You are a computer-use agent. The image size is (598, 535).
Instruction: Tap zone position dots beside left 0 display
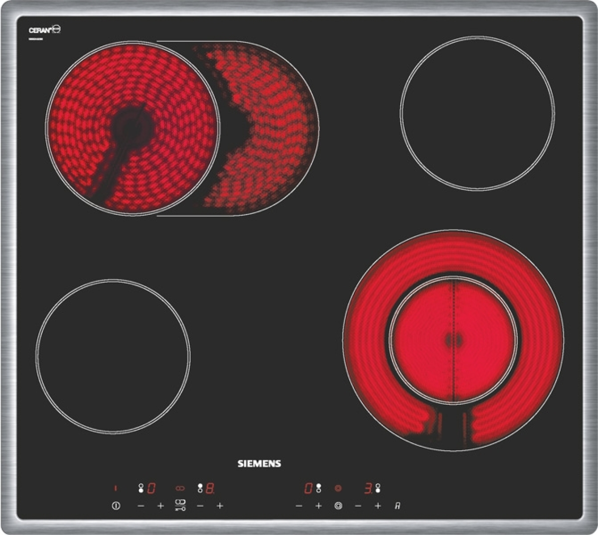[141, 488]
